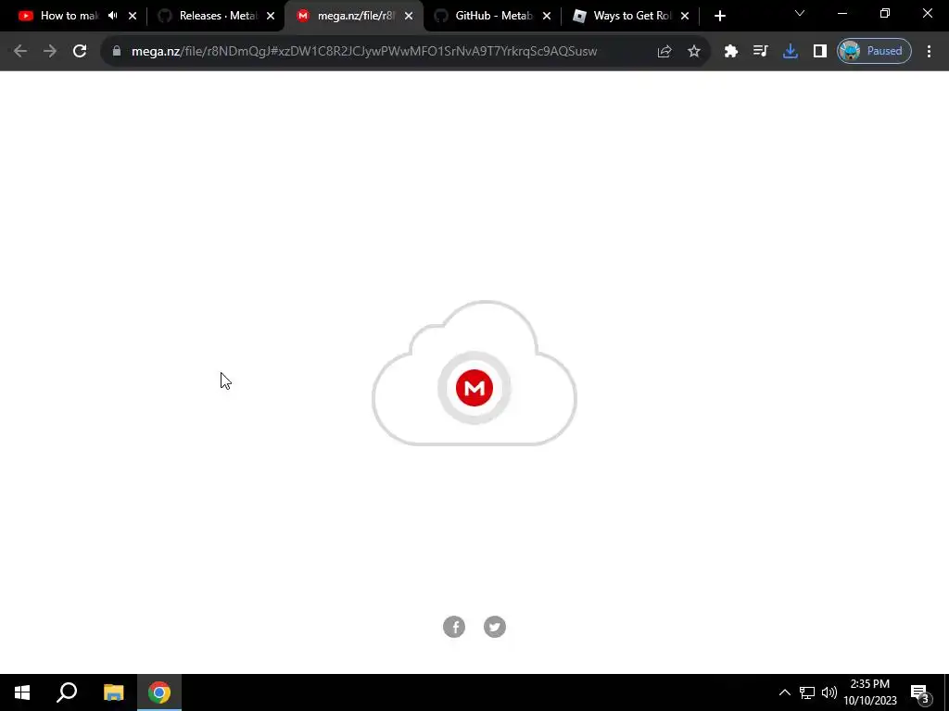Open the Paused profile button
The height and width of the screenshot is (711, 949).
pos(874,52)
